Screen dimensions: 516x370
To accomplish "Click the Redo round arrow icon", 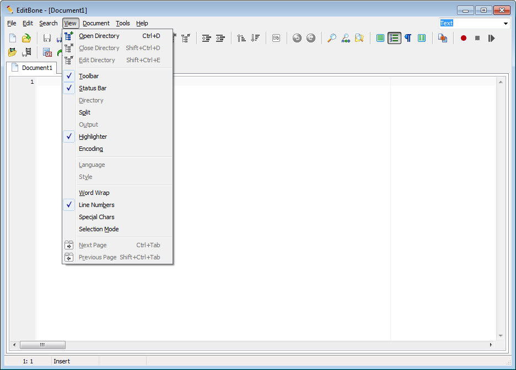I will coord(311,38).
